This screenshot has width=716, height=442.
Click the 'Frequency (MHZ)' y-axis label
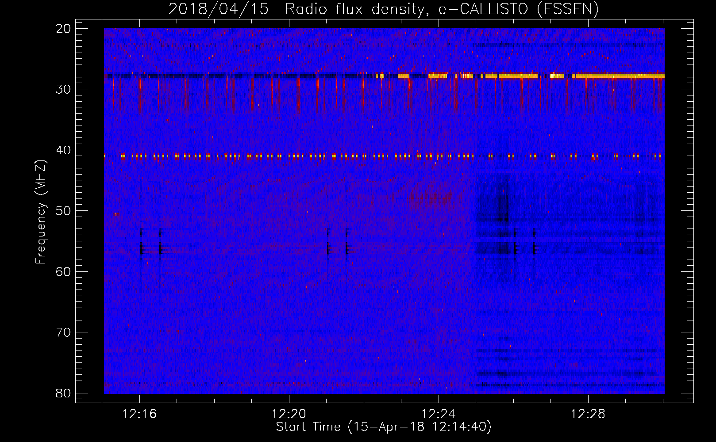(40, 212)
